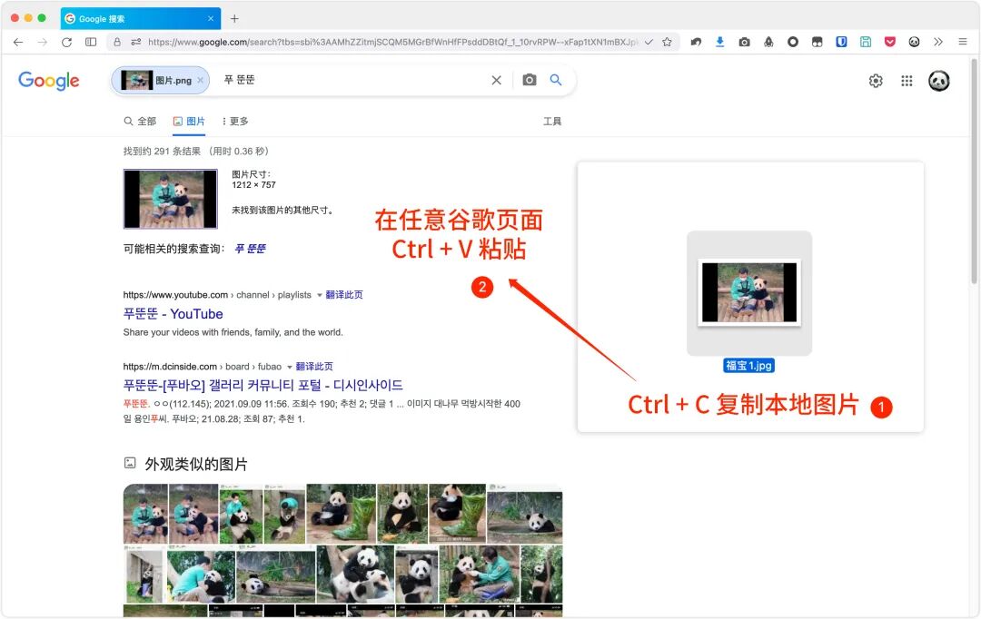Bookmark this page with the star icon

coord(667,42)
